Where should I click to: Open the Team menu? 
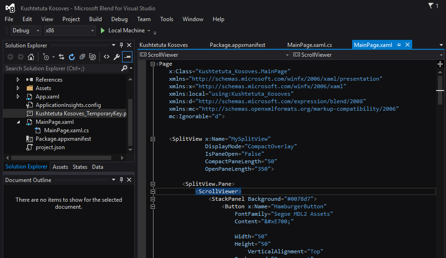click(x=144, y=19)
